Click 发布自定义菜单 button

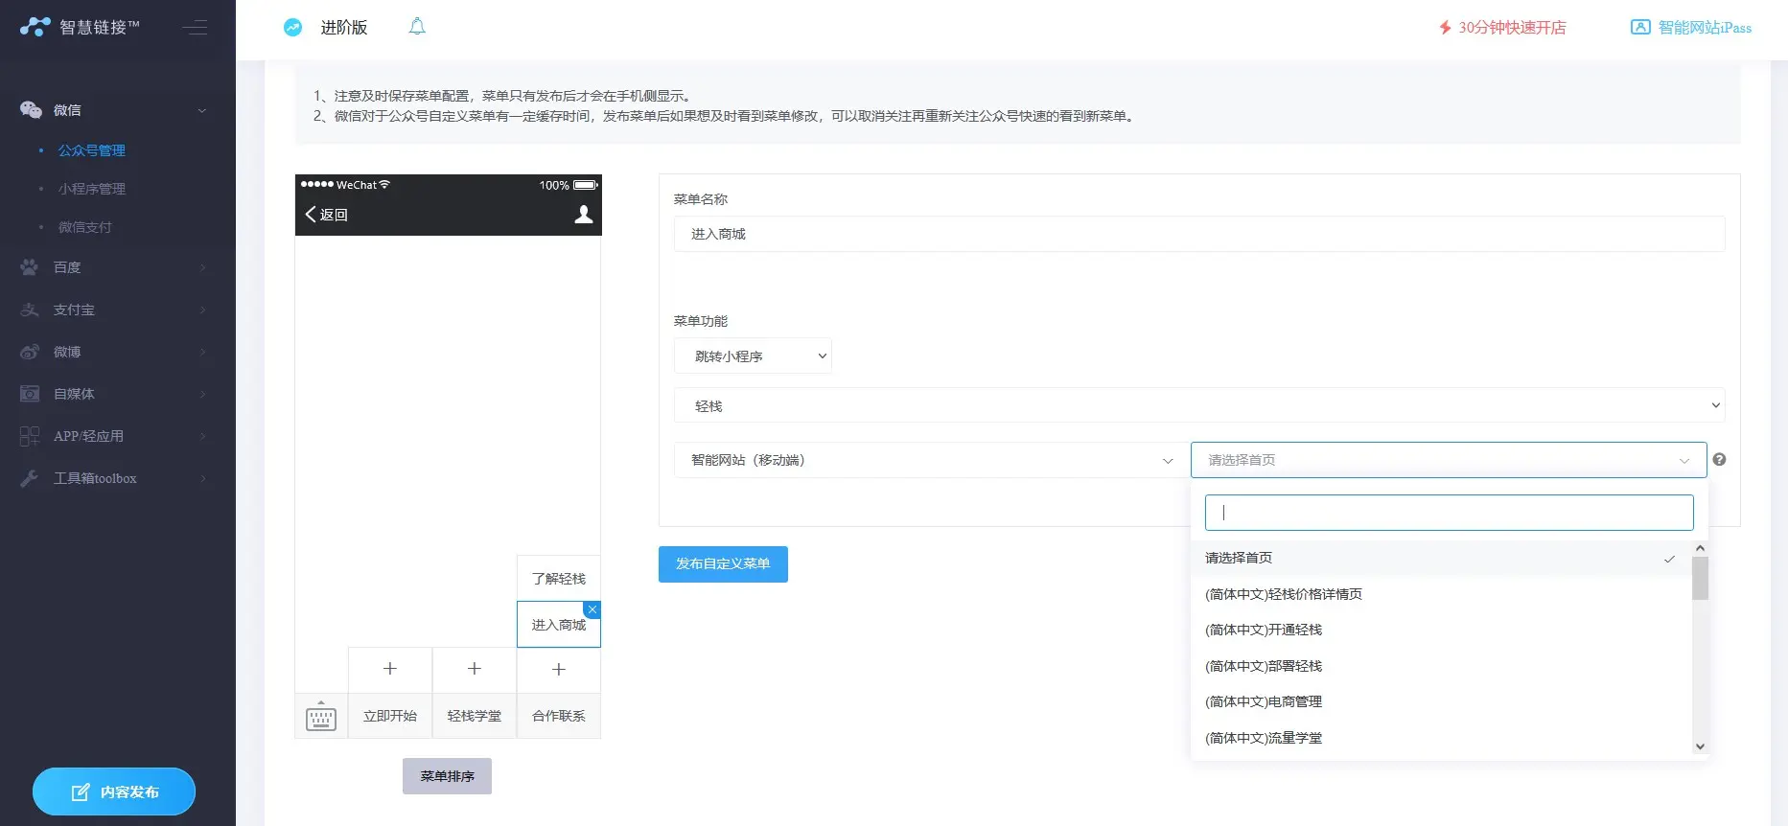tap(723, 564)
